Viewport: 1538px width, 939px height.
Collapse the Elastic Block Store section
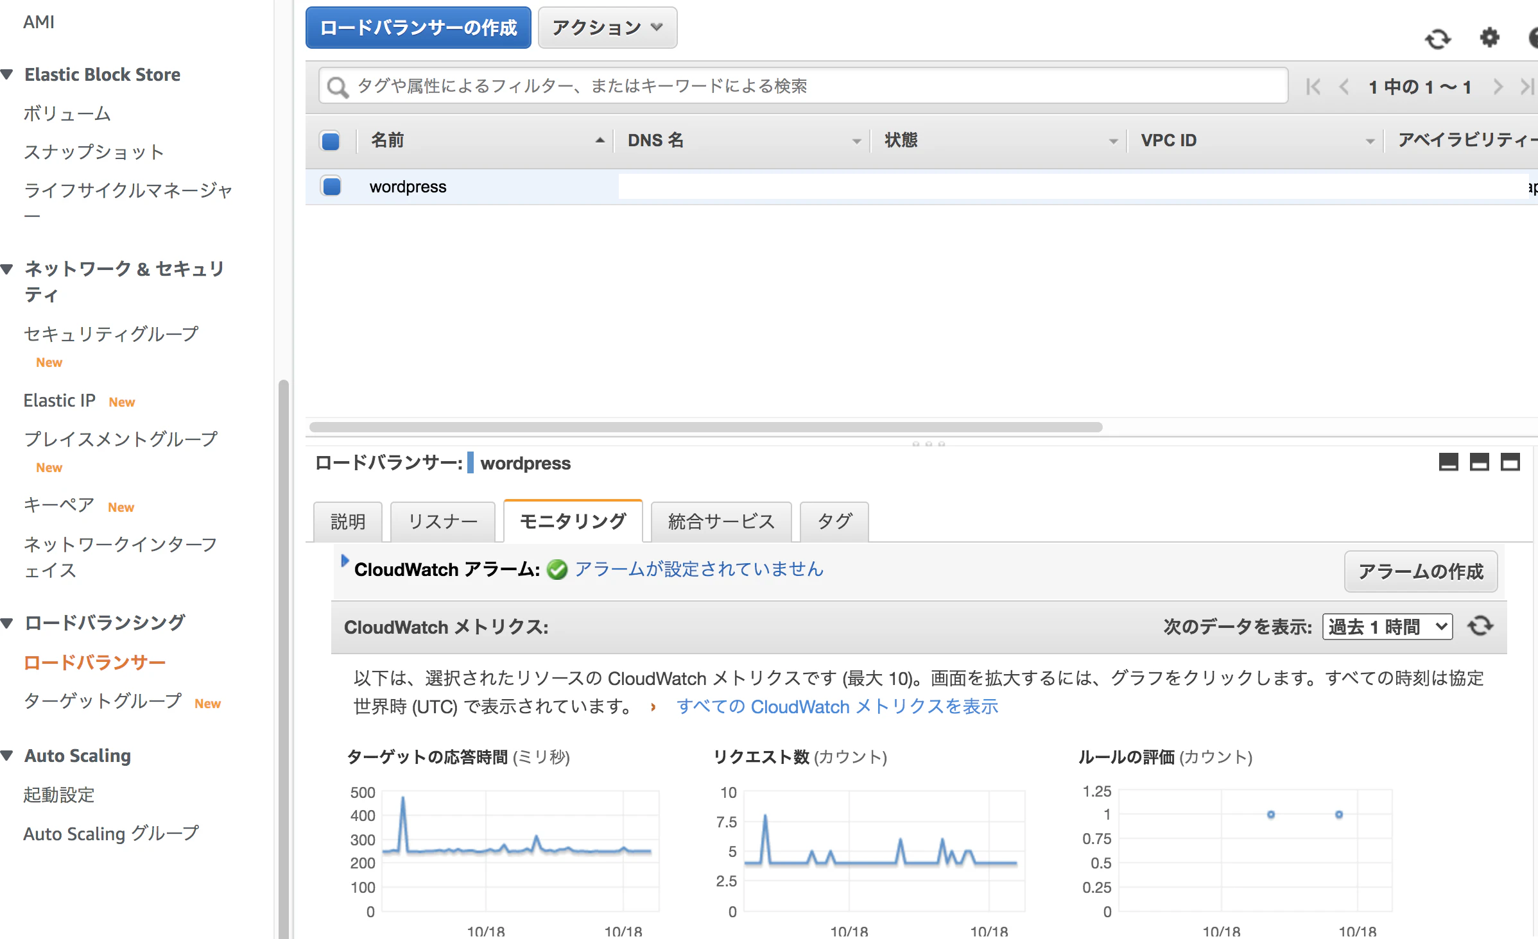(8, 74)
